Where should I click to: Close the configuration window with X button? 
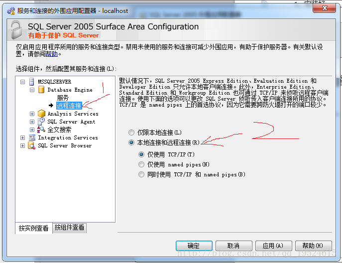point(325,8)
